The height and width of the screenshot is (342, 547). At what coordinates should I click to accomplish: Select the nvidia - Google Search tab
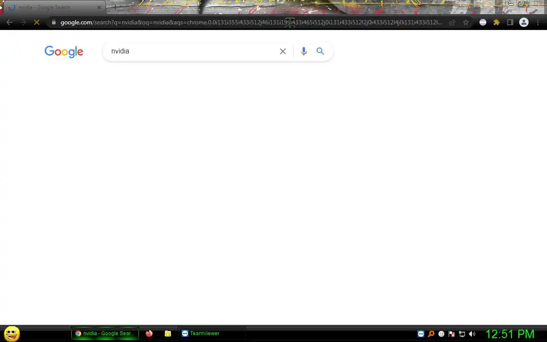click(x=54, y=7)
